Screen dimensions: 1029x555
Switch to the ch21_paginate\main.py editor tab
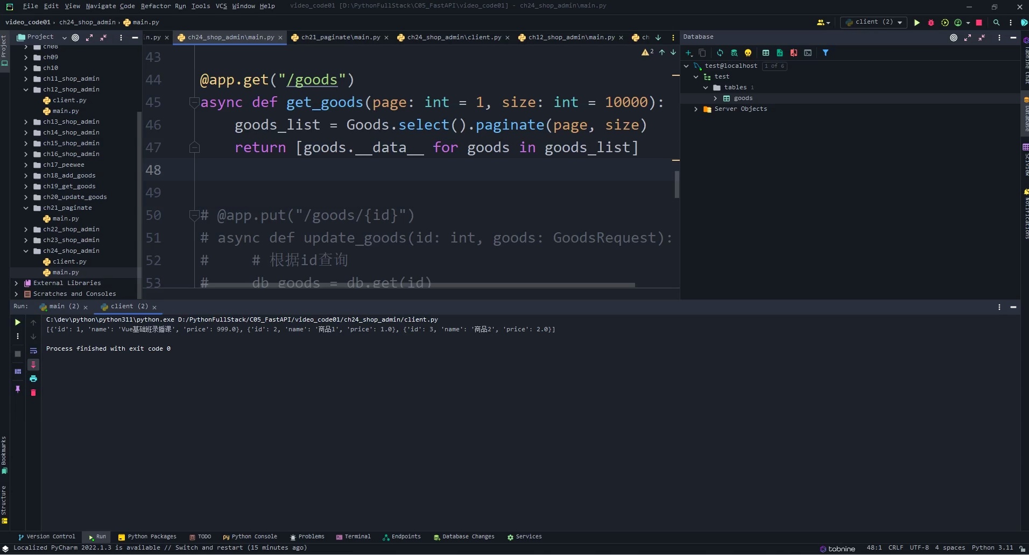[339, 37]
